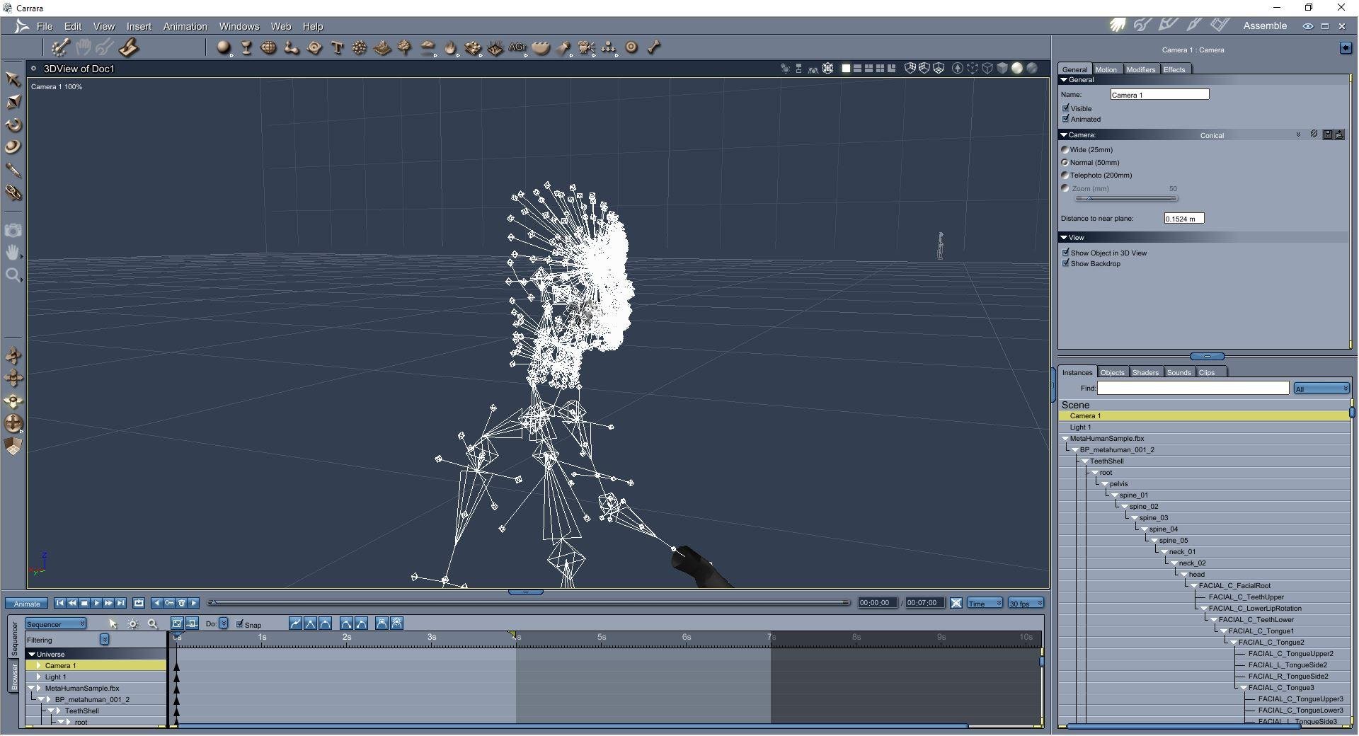The height and width of the screenshot is (736, 1359).
Task: Open the All filter dropdown beside Find
Action: [1321, 389]
